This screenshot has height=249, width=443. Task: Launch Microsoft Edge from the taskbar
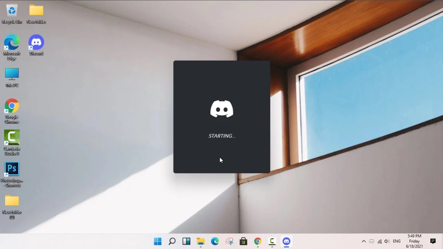[215, 241]
